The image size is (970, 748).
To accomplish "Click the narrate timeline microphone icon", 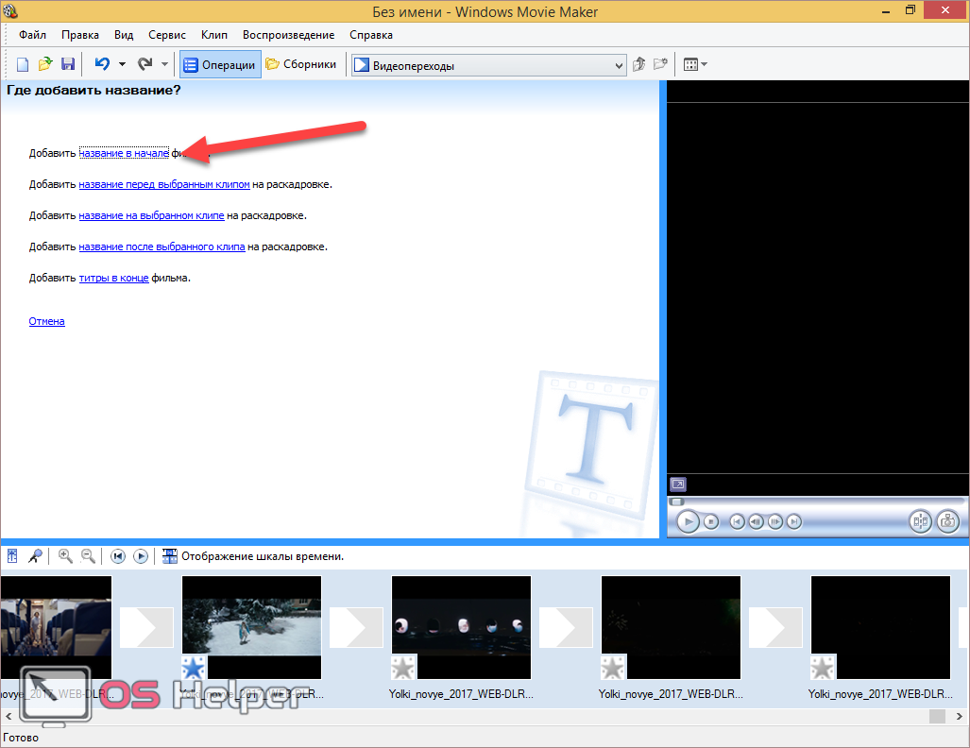I will pyautogui.click(x=35, y=556).
